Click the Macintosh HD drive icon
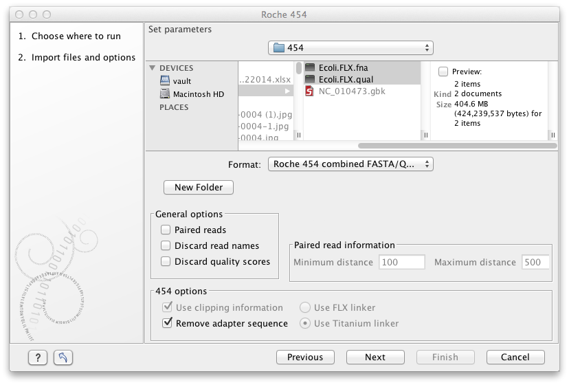Image resolution: width=569 pixels, height=385 pixels. (x=165, y=94)
